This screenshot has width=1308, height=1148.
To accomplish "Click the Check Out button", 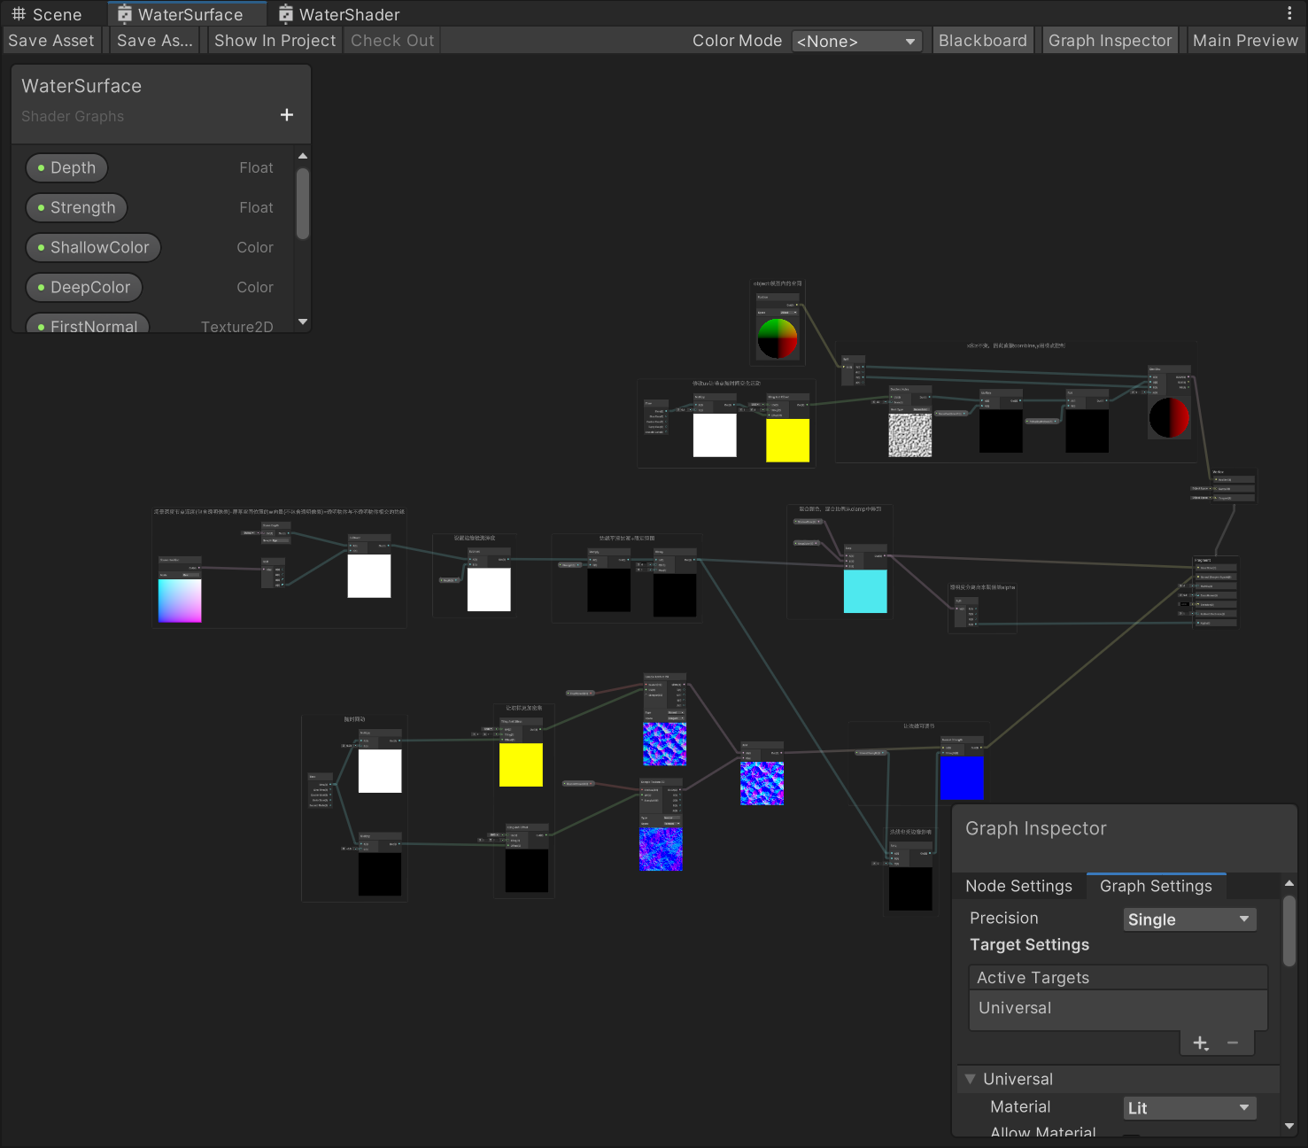I will [x=392, y=41].
